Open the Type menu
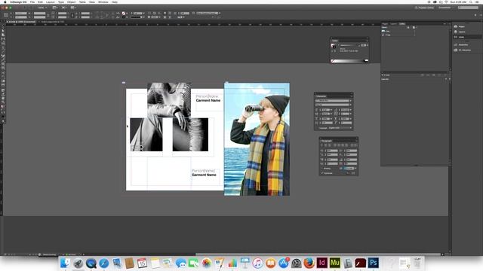 [61, 2]
